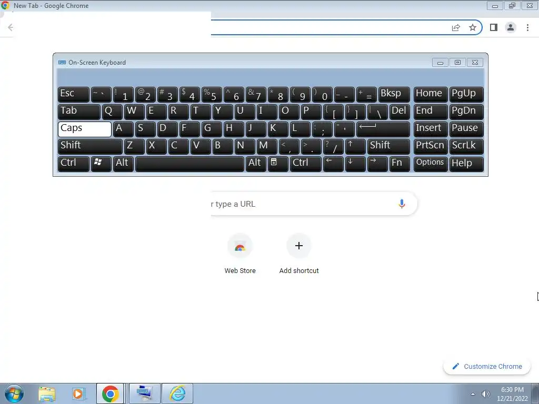Toggle the right Shift key

[388, 146]
